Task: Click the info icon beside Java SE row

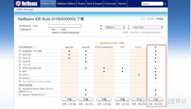Action: tap(20, 54)
